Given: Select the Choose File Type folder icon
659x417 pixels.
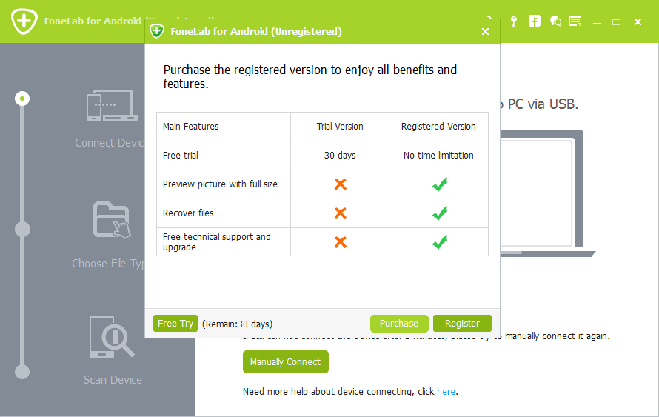Looking at the screenshot, I should click(113, 221).
